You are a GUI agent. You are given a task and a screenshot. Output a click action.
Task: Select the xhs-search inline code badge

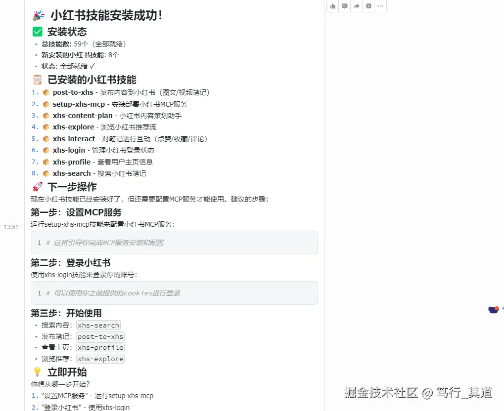(x=98, y=325)
